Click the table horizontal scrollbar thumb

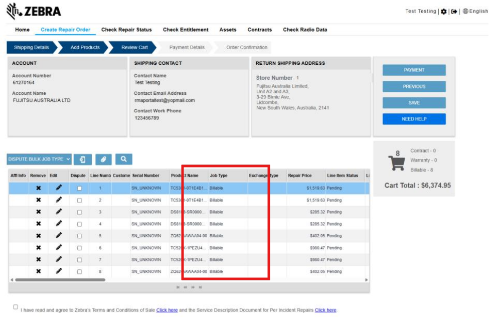[60, 280]
